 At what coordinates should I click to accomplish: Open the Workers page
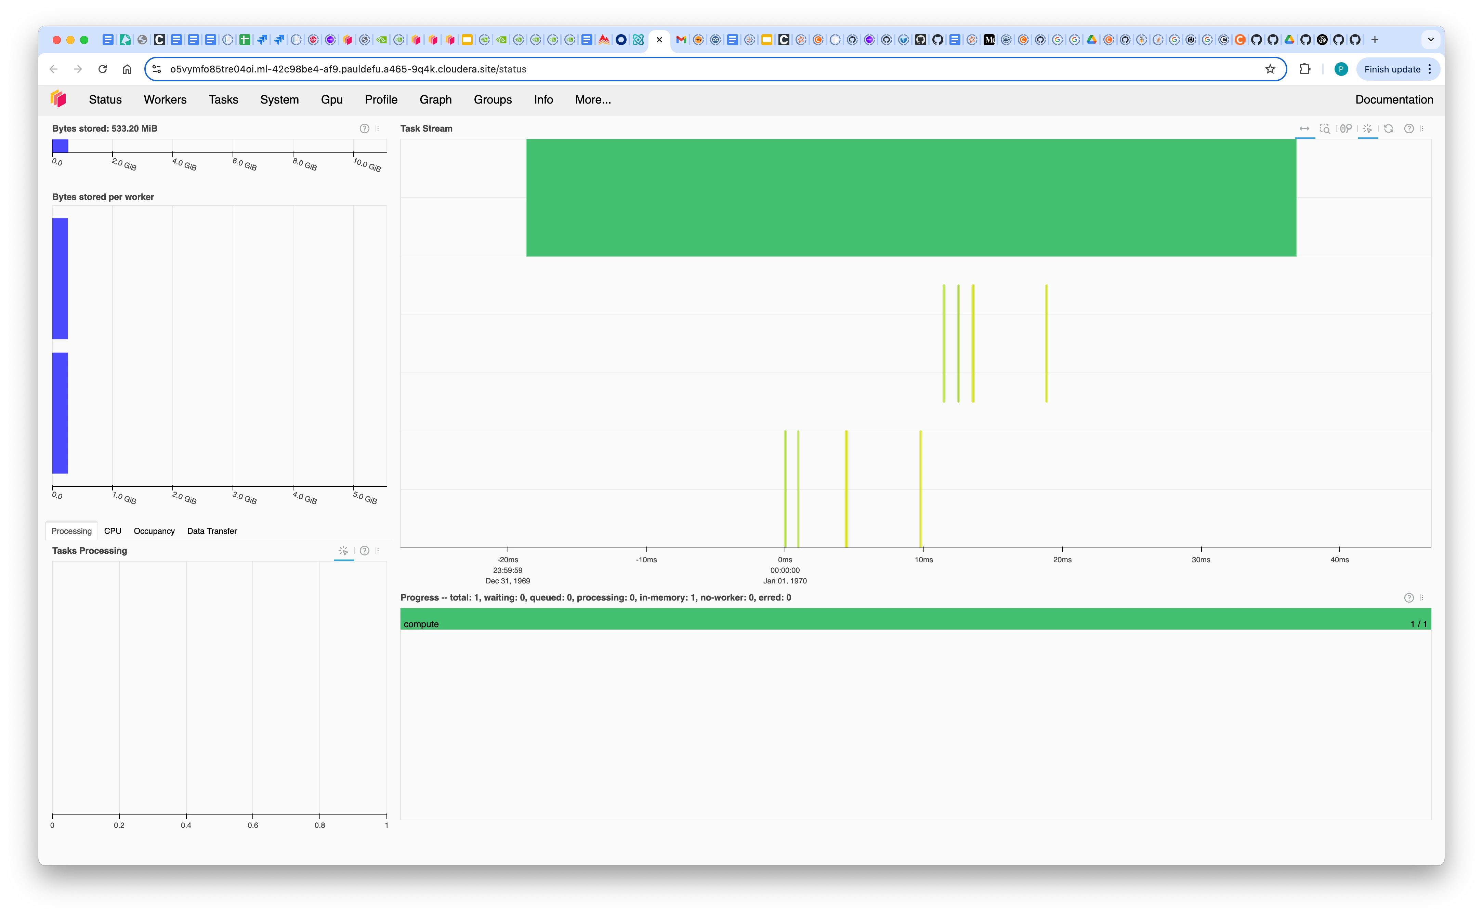tap(165, 99)
